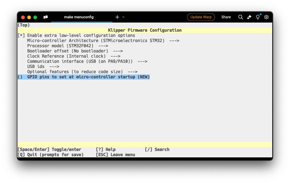Open Communication interface submenu

point(87,61)
